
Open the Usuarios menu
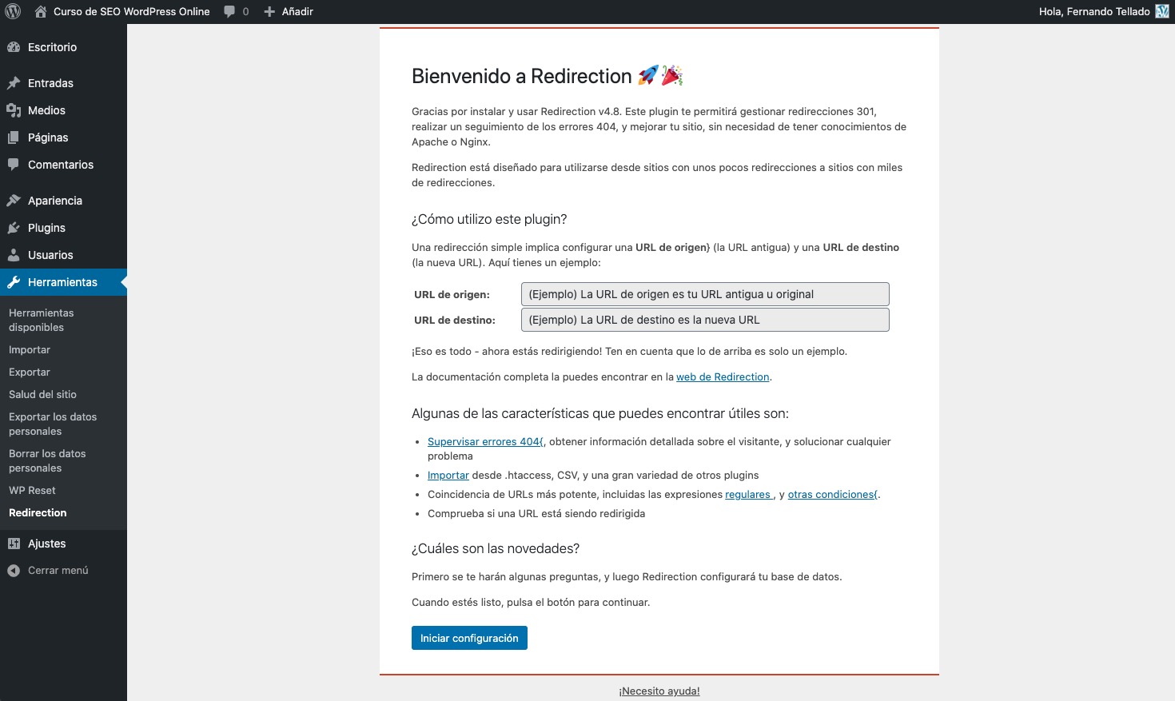tap(50, 255)
